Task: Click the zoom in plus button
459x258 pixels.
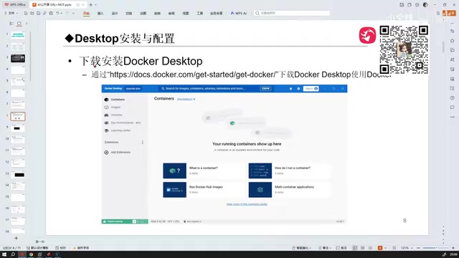Action: [x=453, y=248]
